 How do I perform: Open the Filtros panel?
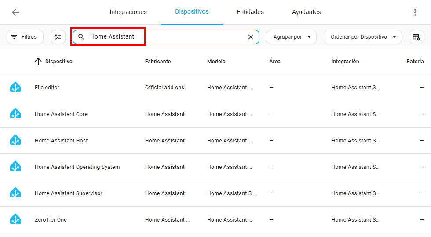tap(25, 37)
